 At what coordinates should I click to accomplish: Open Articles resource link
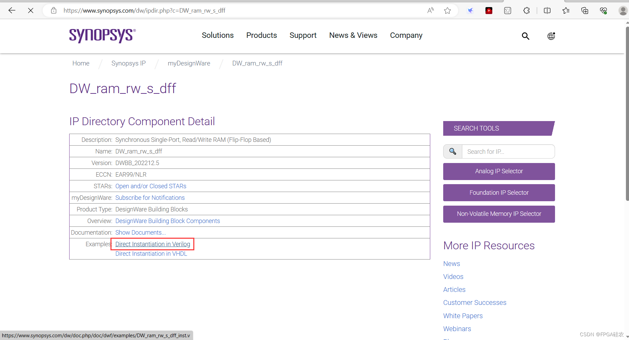[x=454, y=290]
